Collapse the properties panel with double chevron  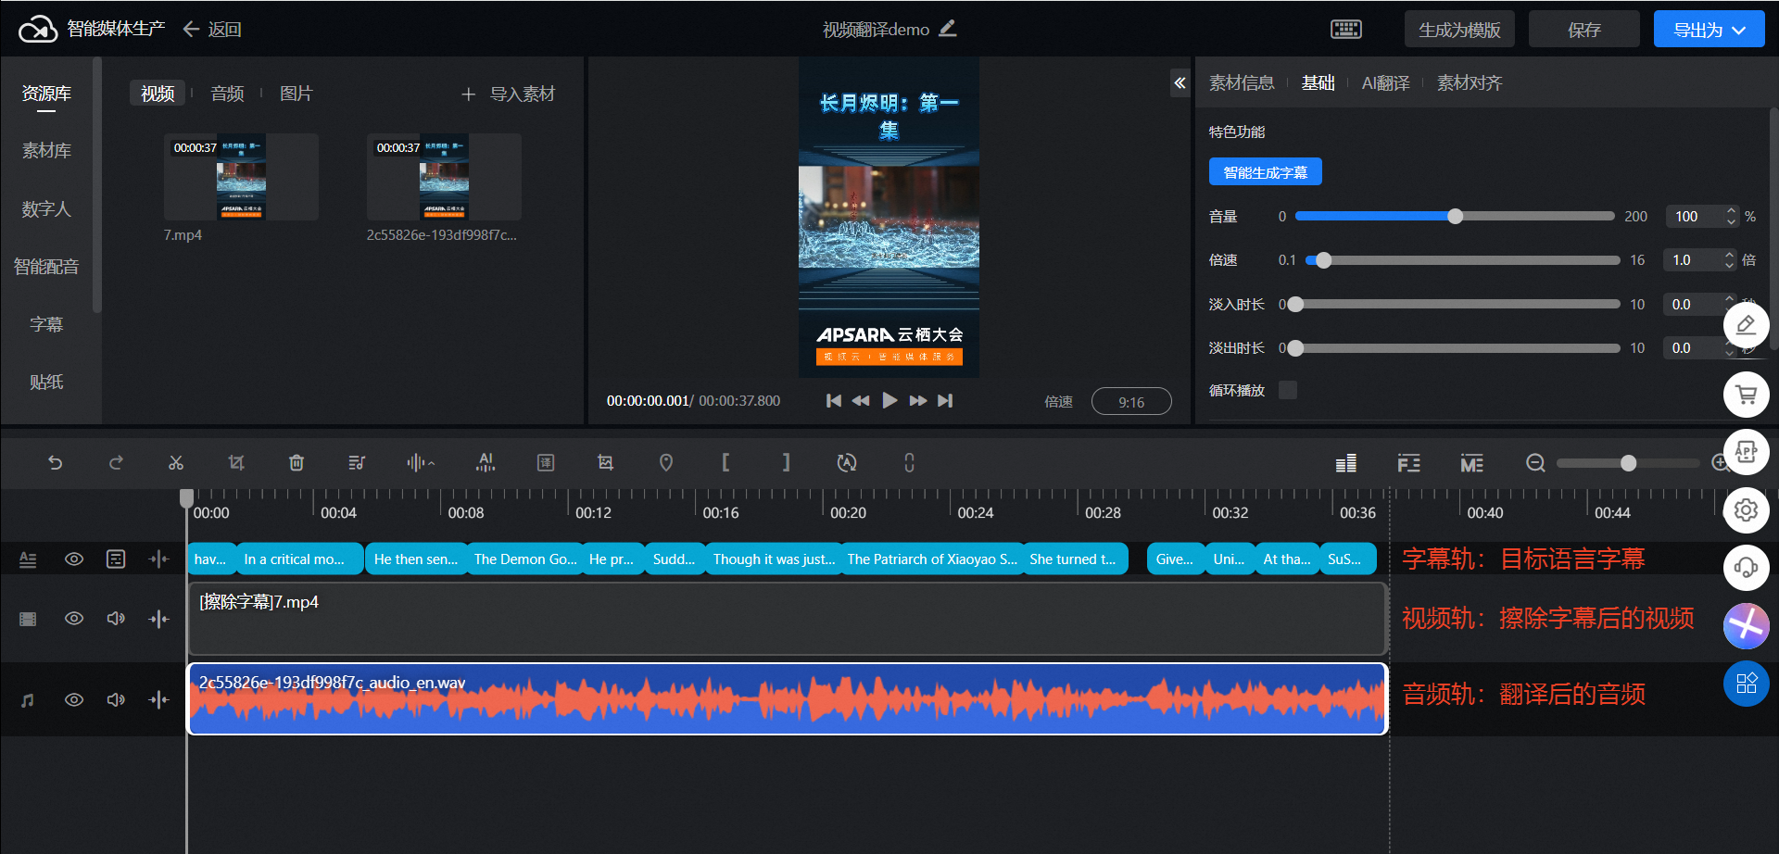[x=1180, y=82]
